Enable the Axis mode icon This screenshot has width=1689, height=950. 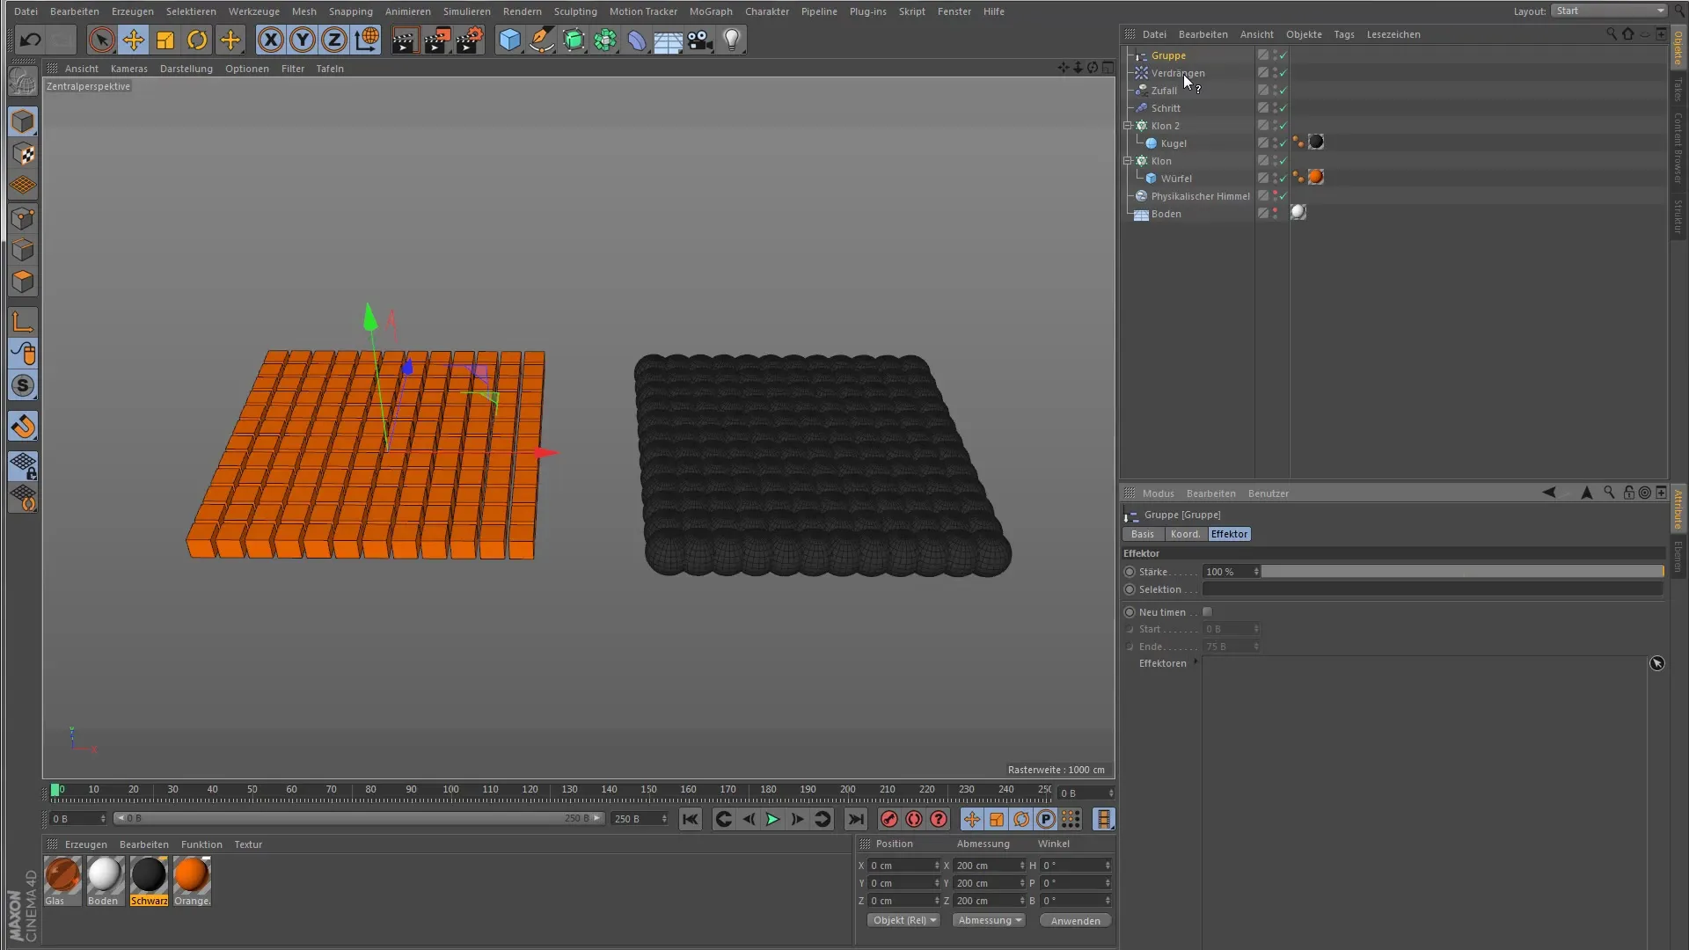(x=23, y=322)
